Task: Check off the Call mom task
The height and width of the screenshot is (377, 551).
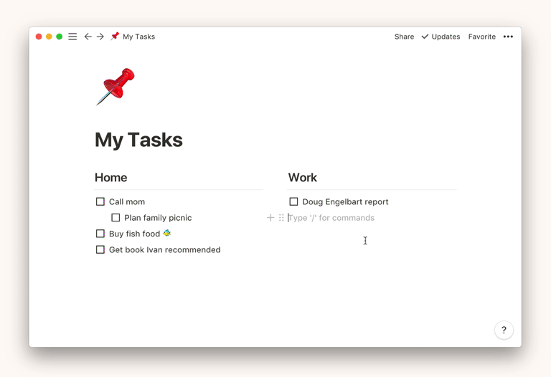Action: tap(100, 202)
